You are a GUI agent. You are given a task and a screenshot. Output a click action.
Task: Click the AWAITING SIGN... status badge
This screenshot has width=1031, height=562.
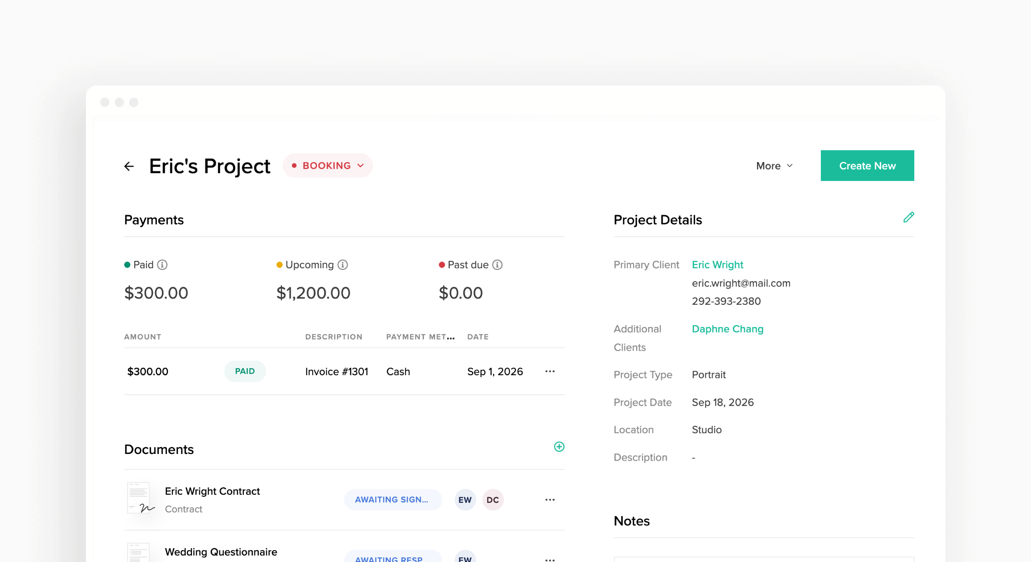pos(392,500)
